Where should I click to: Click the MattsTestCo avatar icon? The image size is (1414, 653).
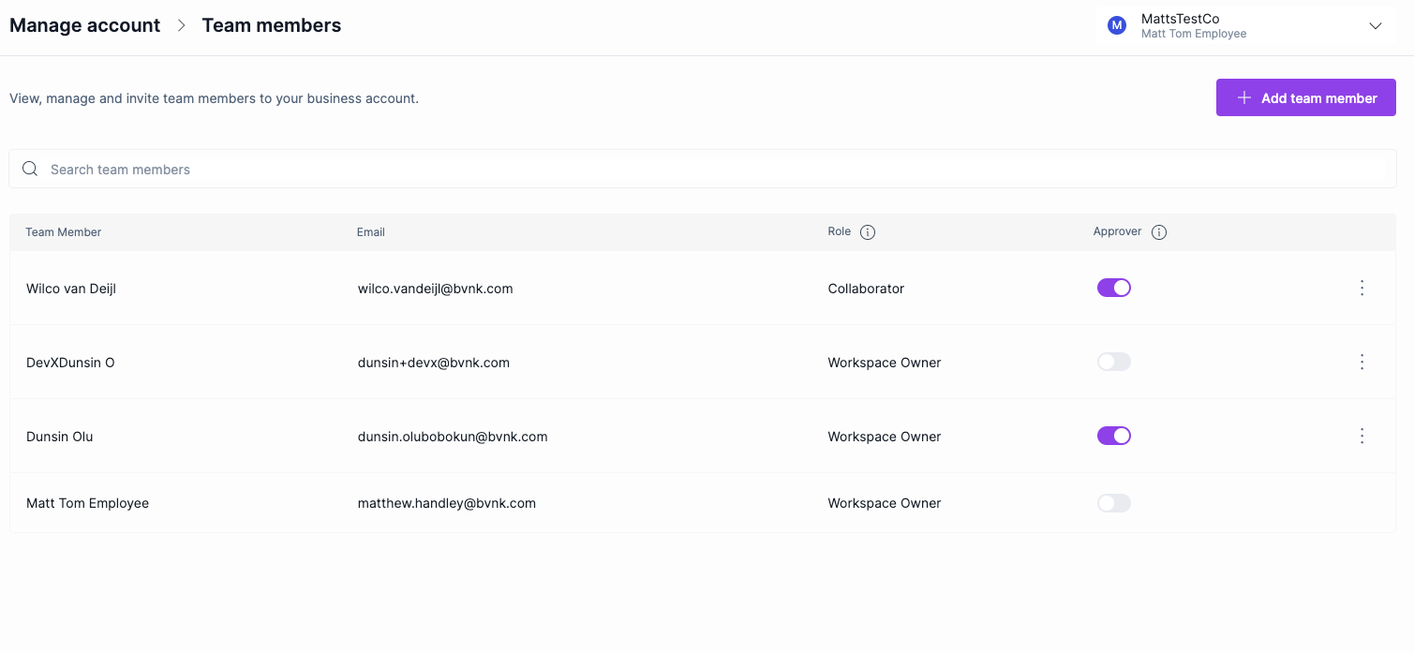pos(1116,24)
